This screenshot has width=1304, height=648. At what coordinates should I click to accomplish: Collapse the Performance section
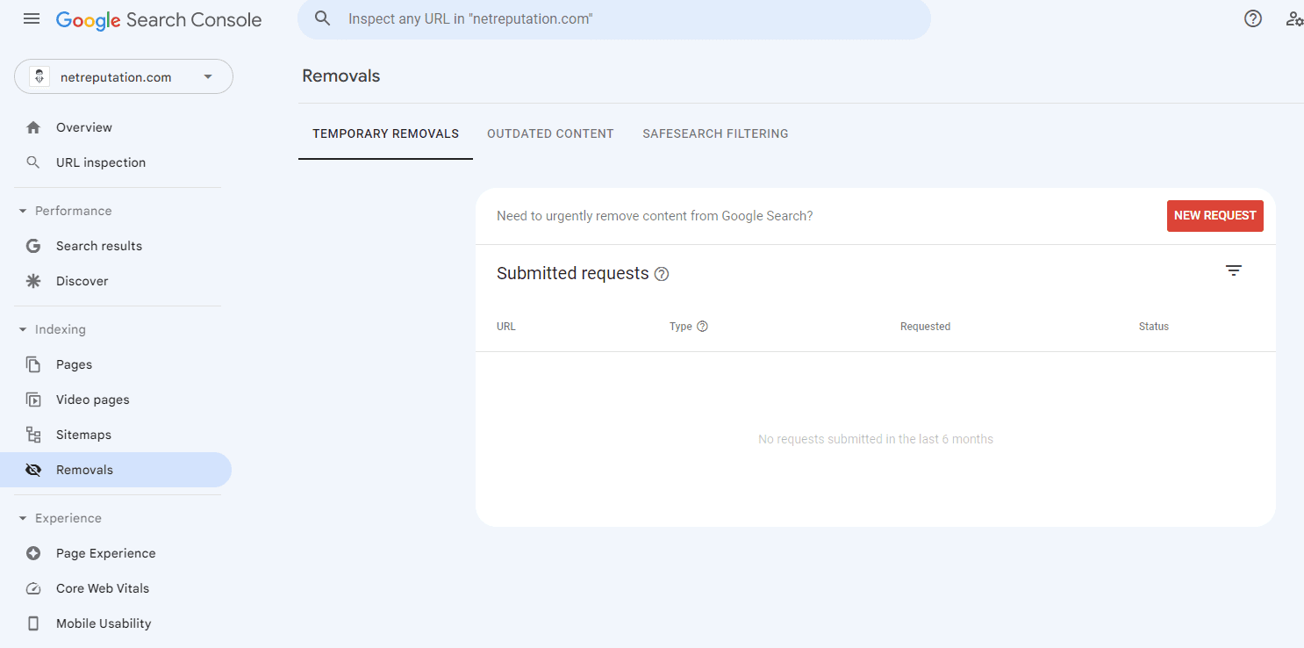pos(22,210)
